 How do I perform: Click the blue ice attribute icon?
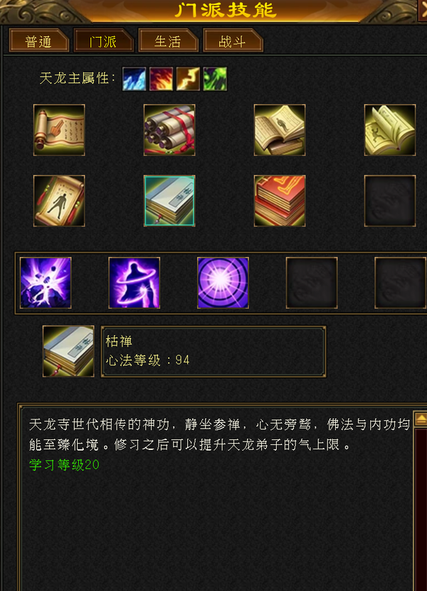click(135, 79)
